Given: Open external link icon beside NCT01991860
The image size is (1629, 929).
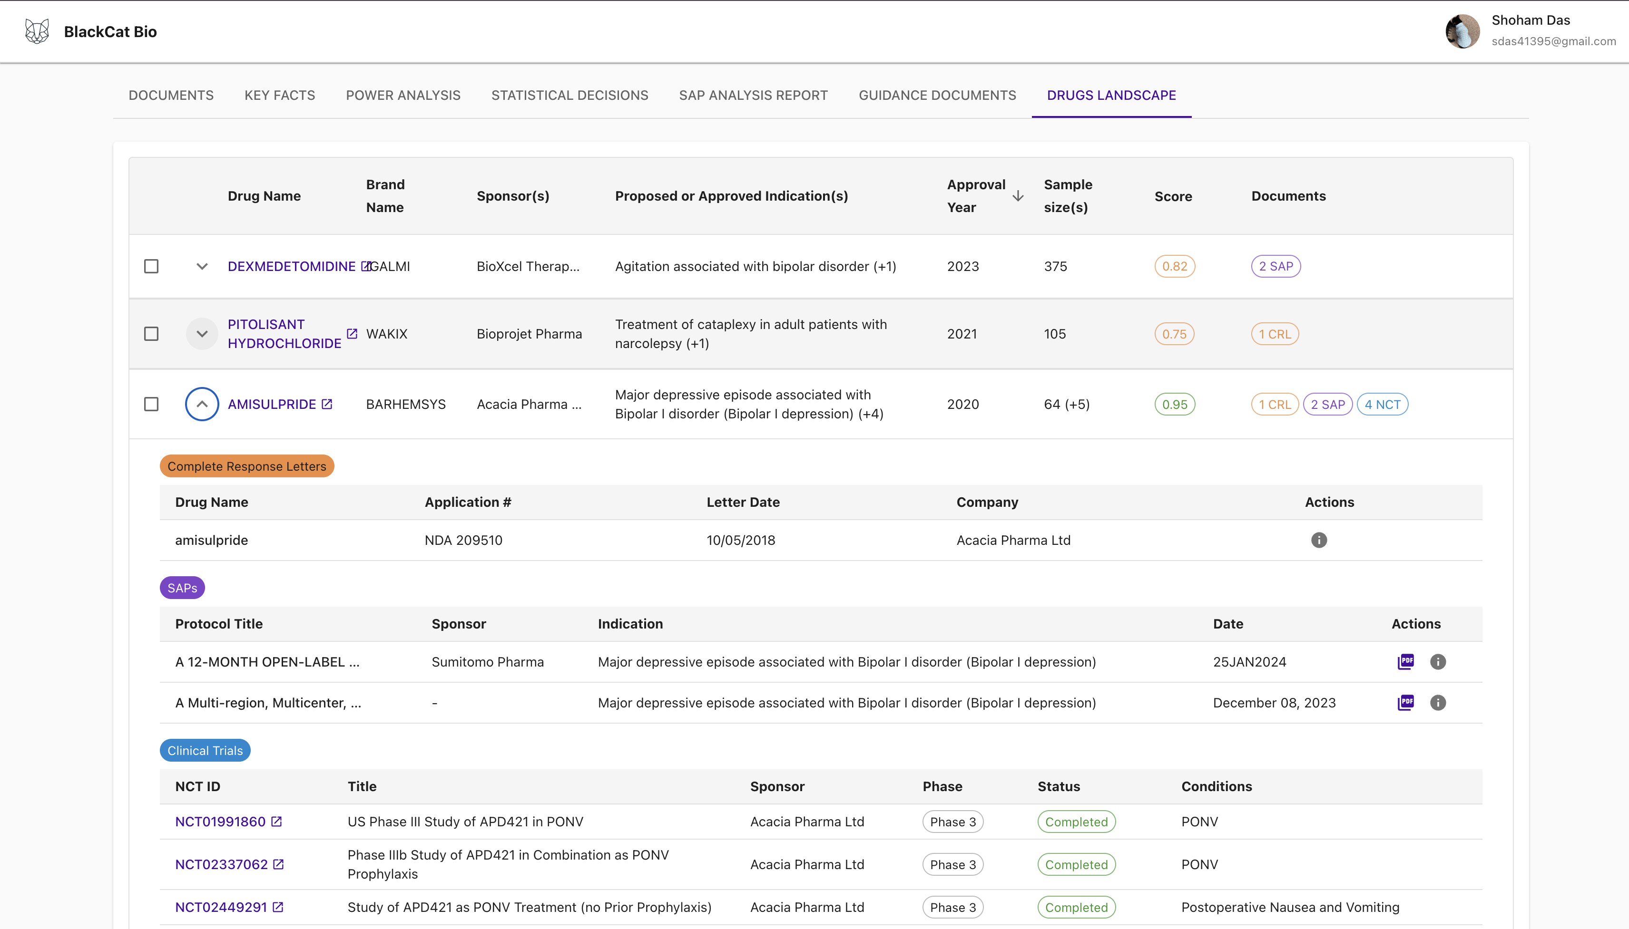Looking at the screenshot, I should [276, 821].
